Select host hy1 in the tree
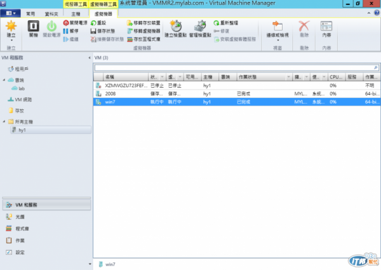The image size is (381, 270). point(51,130)
